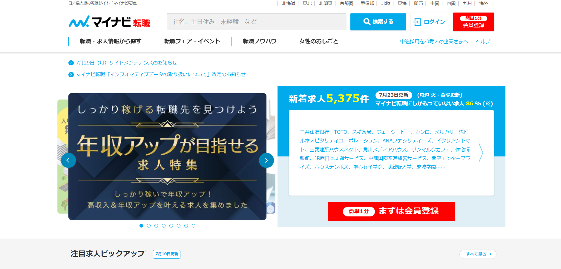Open 転職・求人情報から探す menu

(x=111, y=41)
